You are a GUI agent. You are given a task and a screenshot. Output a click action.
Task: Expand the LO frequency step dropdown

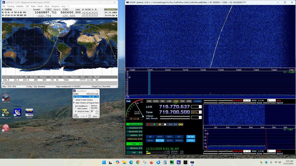pyautogui.click(x=200, y=107)
